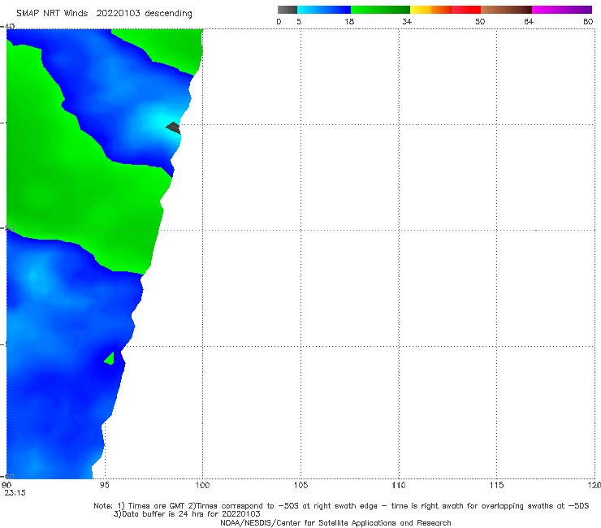Click the word 'descending' in the title

pyautogui.click(x=169, y=14)
